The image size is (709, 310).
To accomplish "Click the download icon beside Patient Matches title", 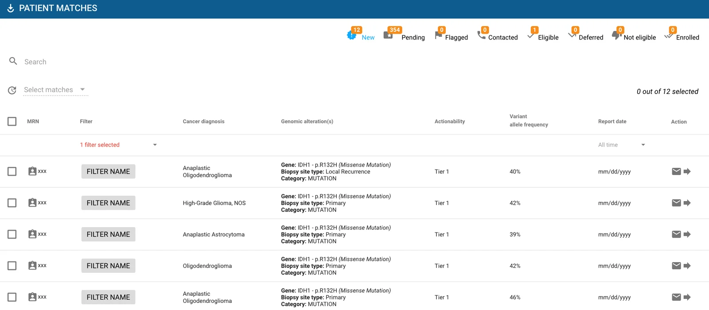I will (11, 8).
